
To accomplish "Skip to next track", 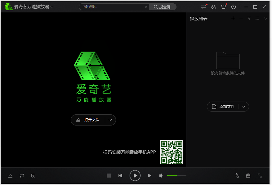I will 150,176.
